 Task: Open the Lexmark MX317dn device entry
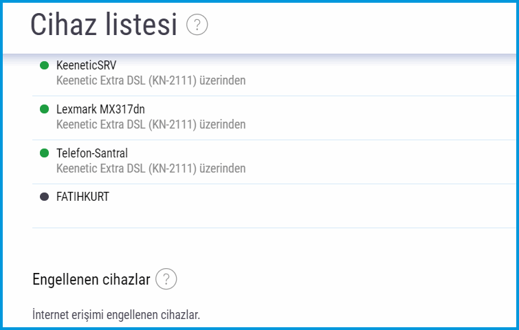(100, 109)
